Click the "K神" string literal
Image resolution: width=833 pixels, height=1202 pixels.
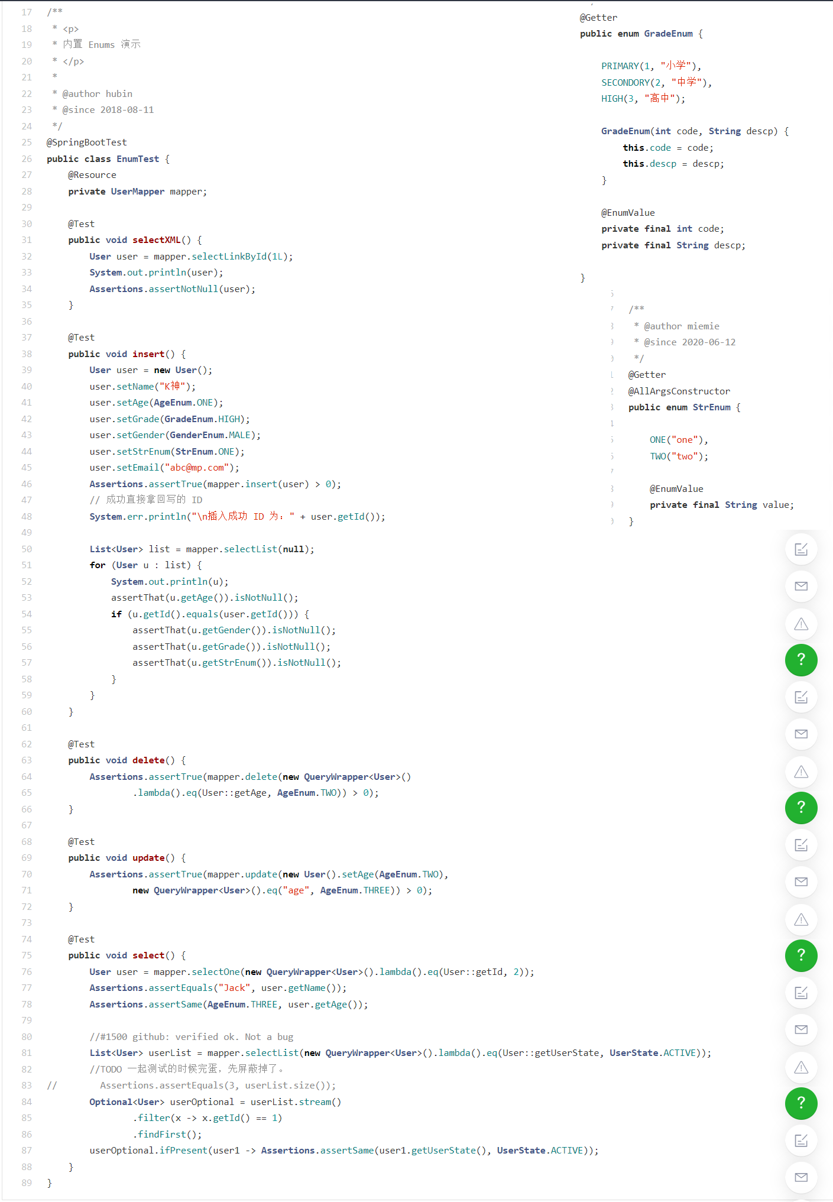(173, 387)
